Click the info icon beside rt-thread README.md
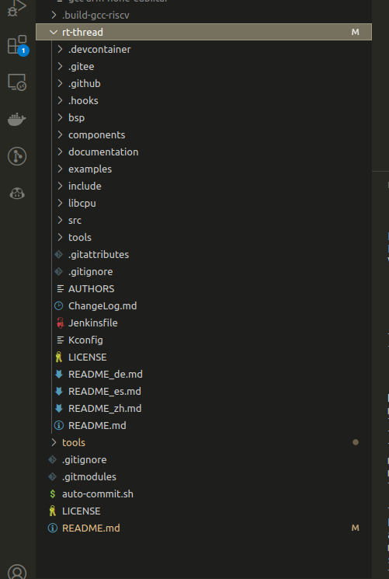Viewport: 389px width, 579px height. point(59,425)
